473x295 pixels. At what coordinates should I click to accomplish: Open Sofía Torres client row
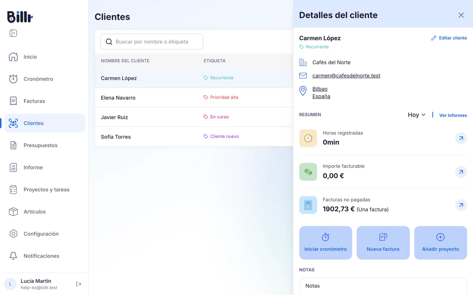[194, 136]
